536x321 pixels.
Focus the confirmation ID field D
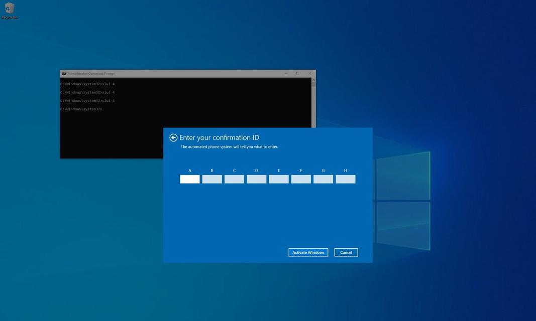point(256,179)
